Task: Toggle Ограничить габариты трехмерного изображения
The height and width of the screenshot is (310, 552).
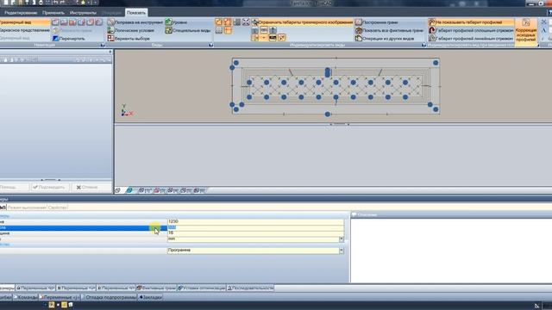Action: (303, 22)
